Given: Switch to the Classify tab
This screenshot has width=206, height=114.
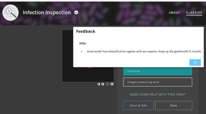Looking at the screenshot, I should (194, 13).
